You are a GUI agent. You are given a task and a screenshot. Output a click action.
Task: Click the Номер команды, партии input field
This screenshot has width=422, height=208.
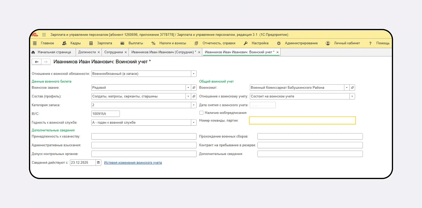(302, 121)
